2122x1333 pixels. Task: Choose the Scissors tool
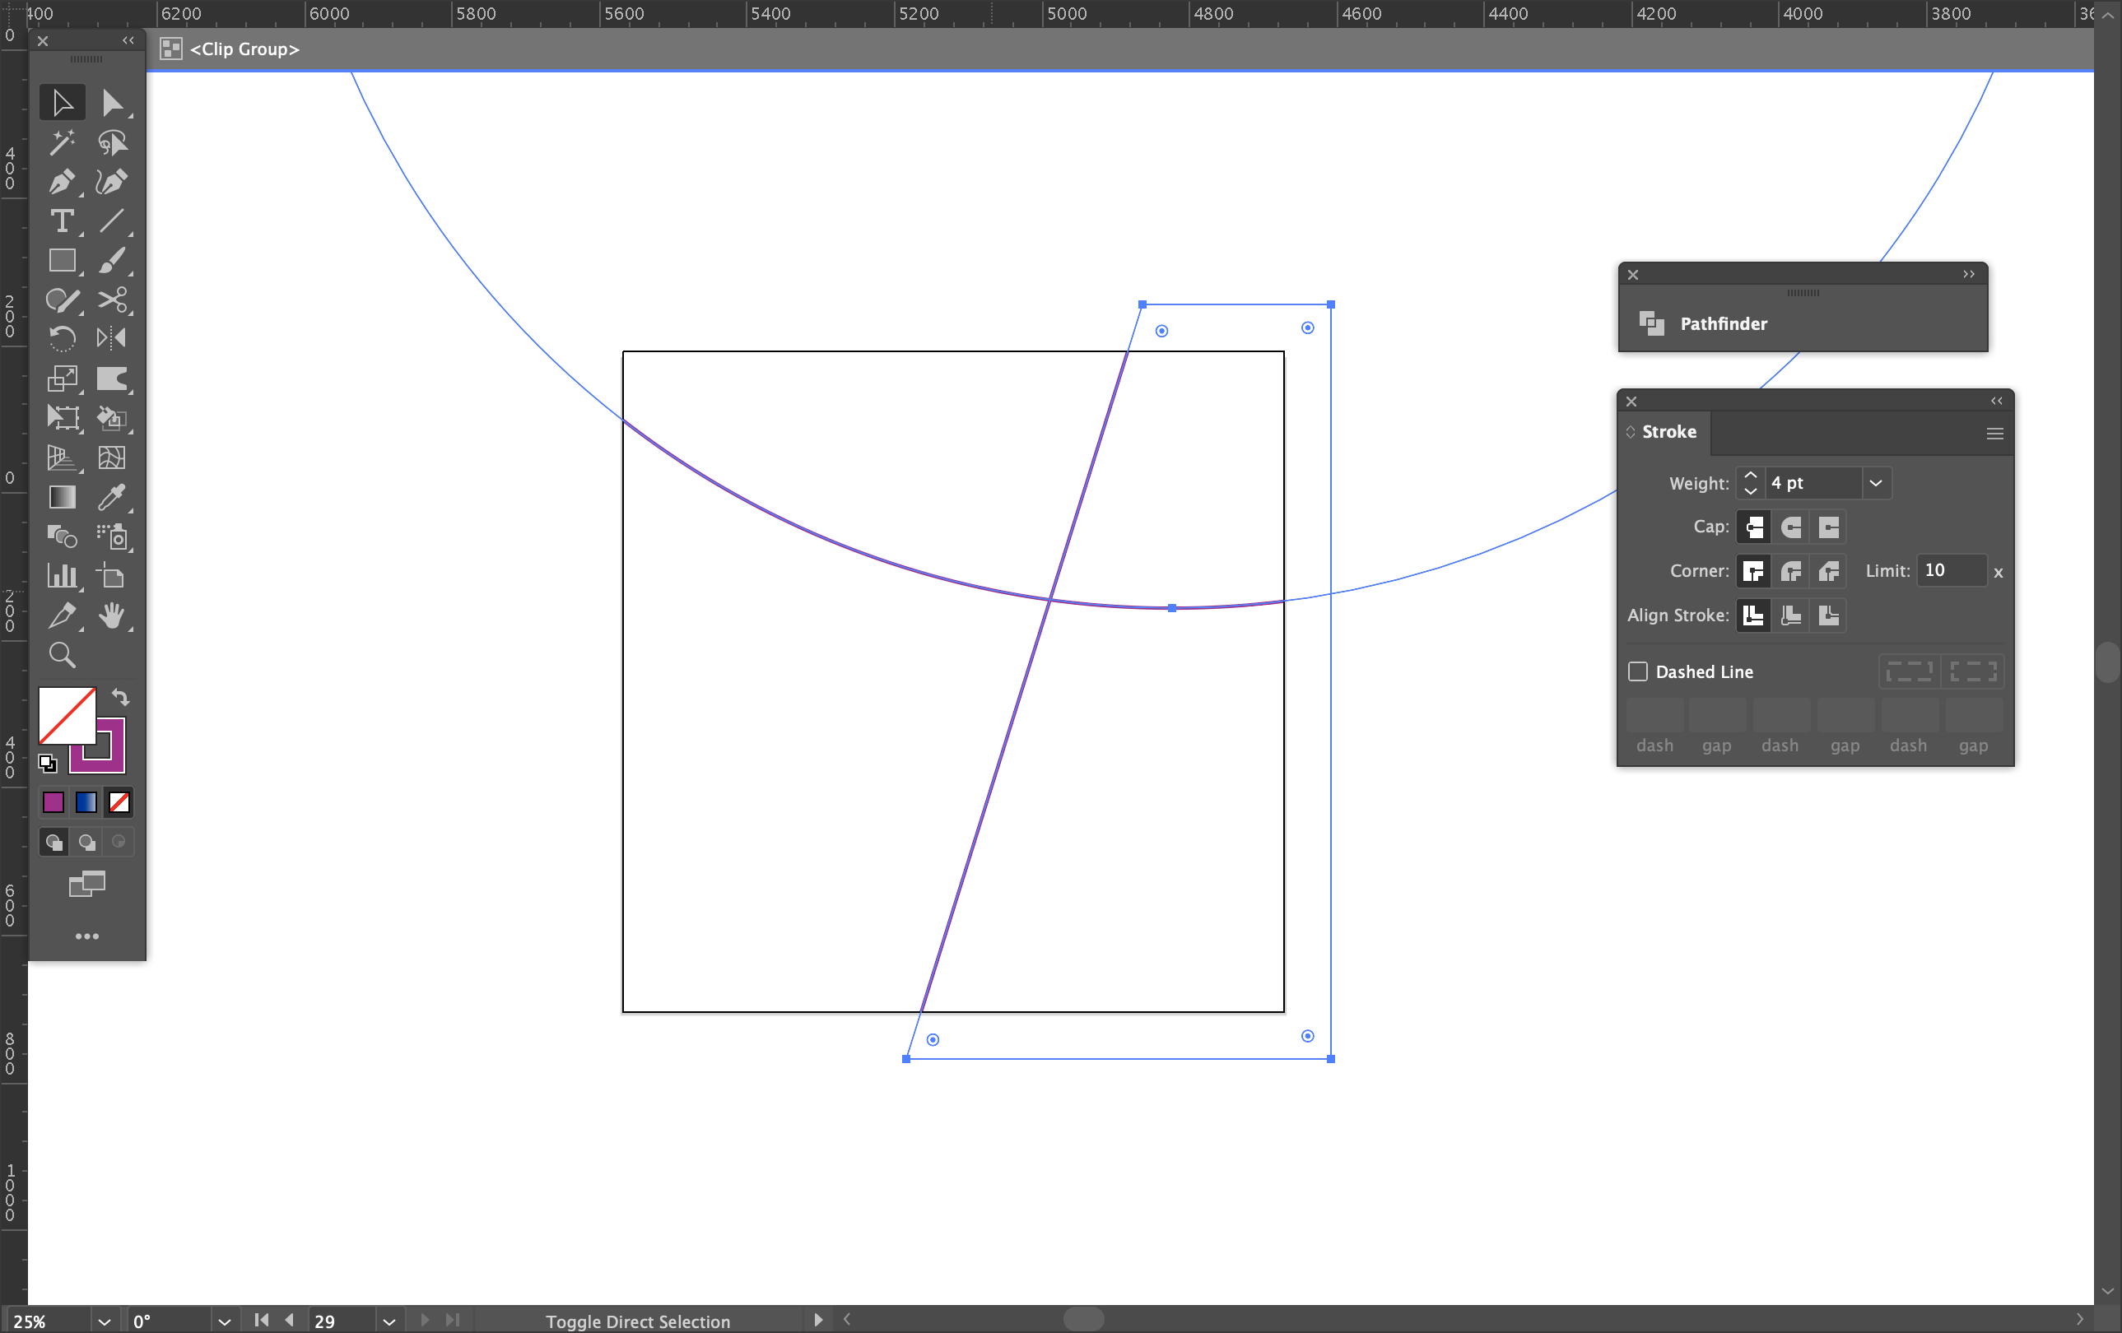pyautogui.click(x=112, y=300)
